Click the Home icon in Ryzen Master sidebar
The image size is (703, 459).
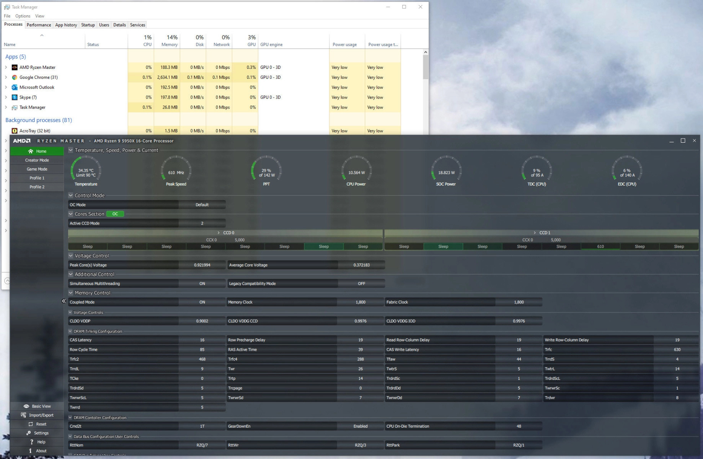tap(31, 151)
